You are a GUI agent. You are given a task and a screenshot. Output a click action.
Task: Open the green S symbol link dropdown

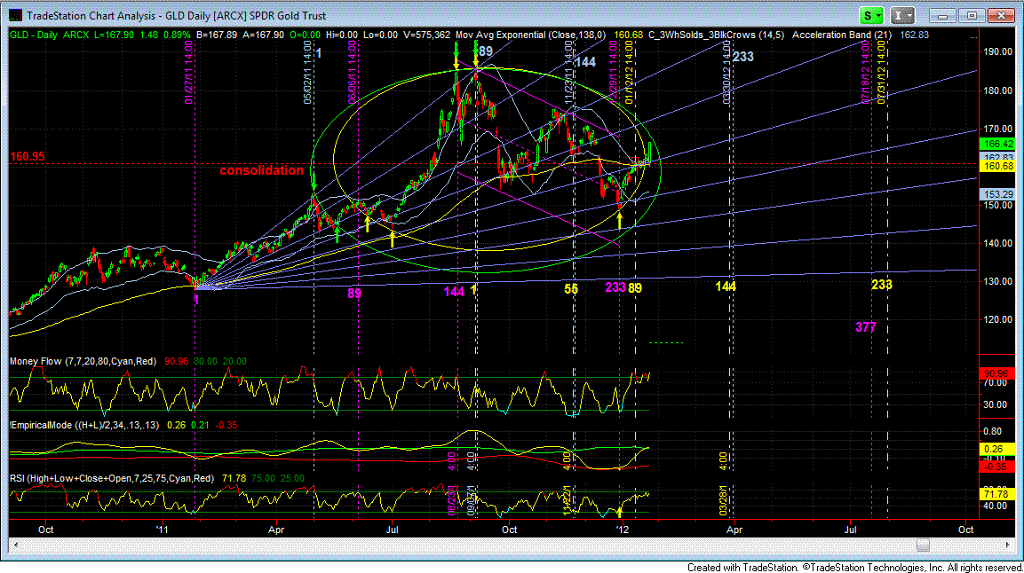[871, 15]
